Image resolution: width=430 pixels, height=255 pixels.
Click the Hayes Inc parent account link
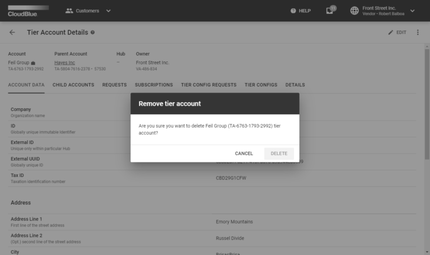pos(64,62)
